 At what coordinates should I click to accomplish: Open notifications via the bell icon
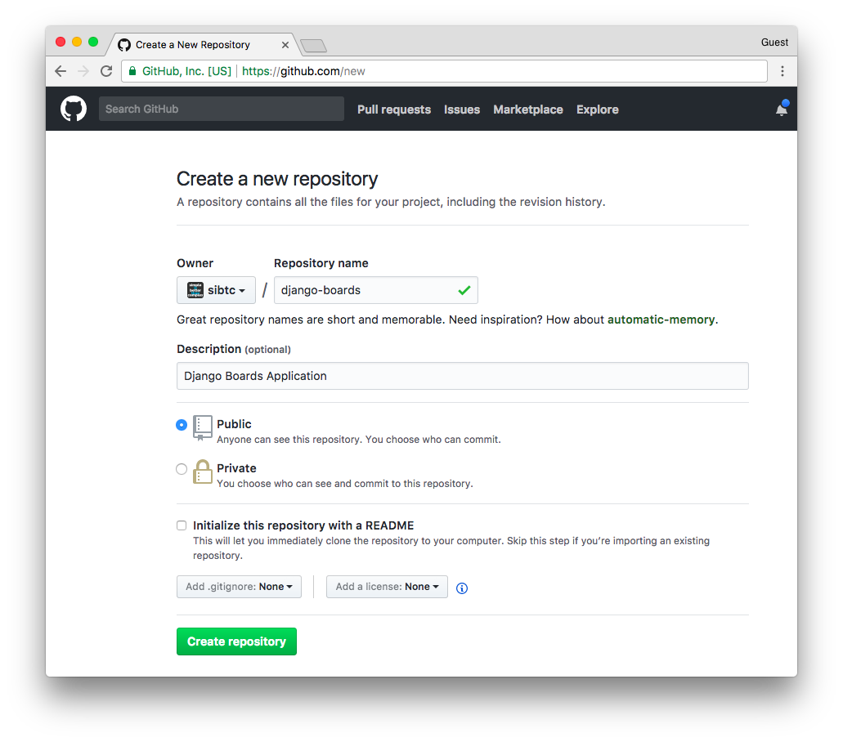pyautogui.click(x=782, y=108)
